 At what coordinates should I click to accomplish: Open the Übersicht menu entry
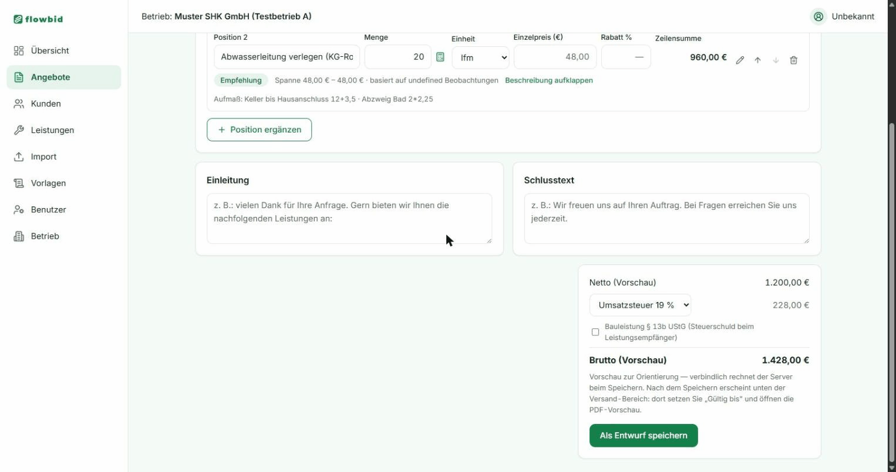point(64,50)
